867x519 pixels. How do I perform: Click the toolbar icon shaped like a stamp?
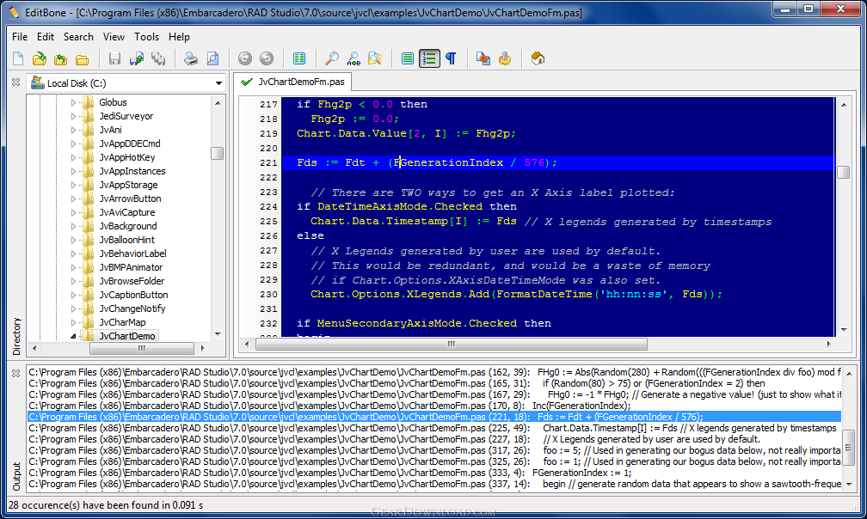(505, 58)
